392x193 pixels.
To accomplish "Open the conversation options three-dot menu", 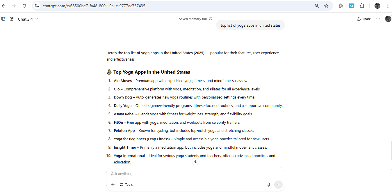I will pyautogui.click(x=378, y=19).
